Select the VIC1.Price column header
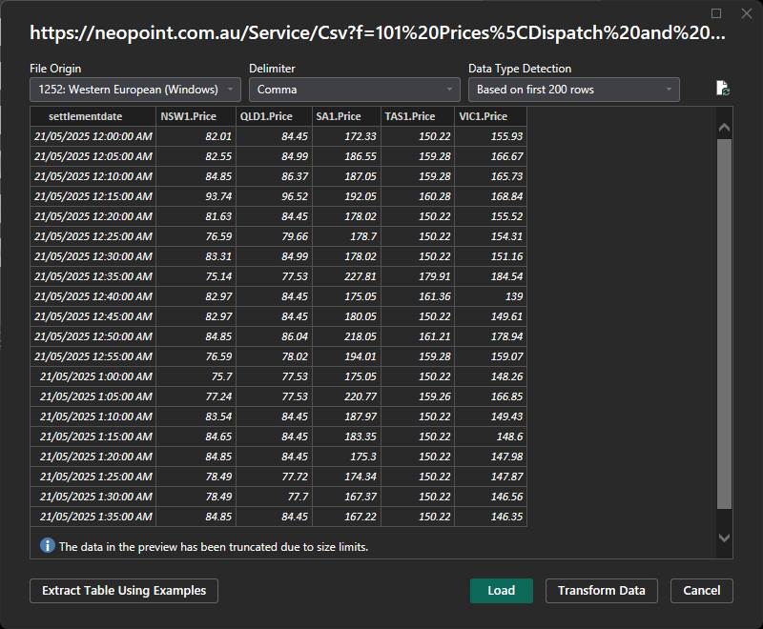Image resolution: width=763 pixels, height=629 pixels. (x=490, y=116)
